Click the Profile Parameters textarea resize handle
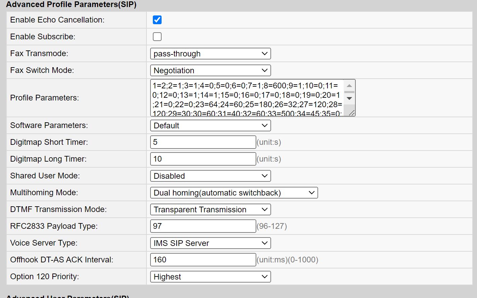 351,113
